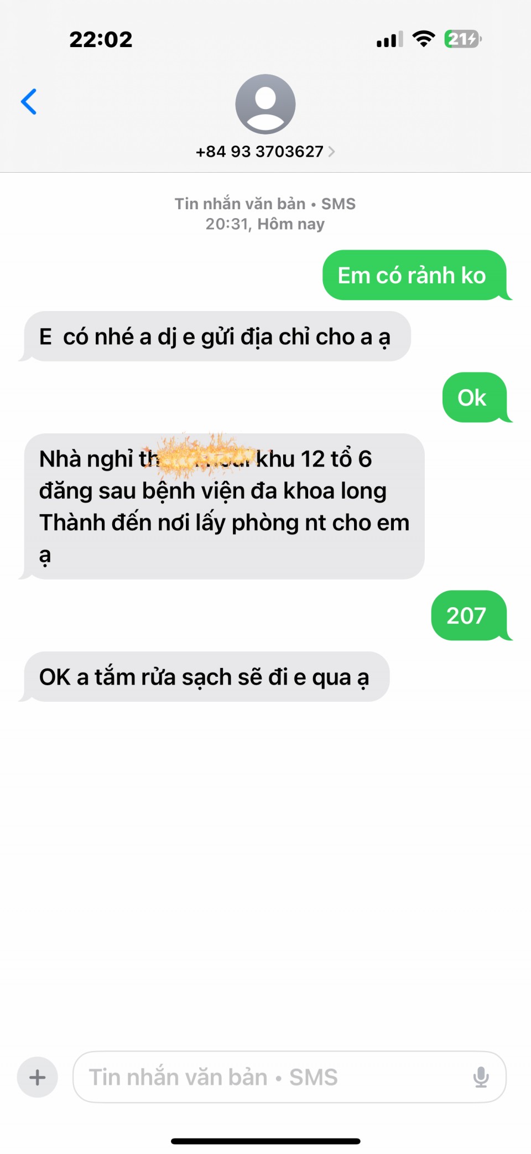Select the "OK a tắm rửa" message bubble
This screenshot has width=531, height=1154.
coord(205,677)
